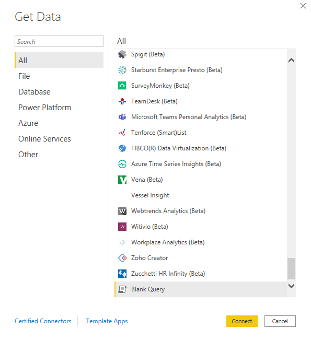
Task: Choose the SurveyMonkey green icon
Action: point(122,86)
